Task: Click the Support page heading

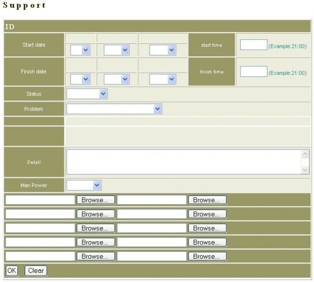Action: click(24, 5)
